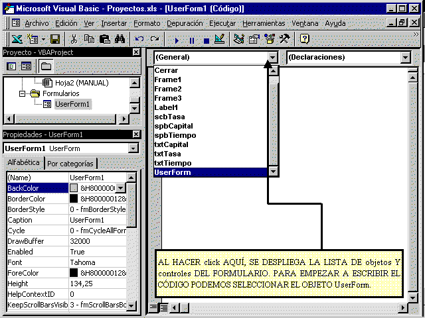425x318 pixels.
Task: Open the Toolbox hammer and wrench icon
Action: 285,40
